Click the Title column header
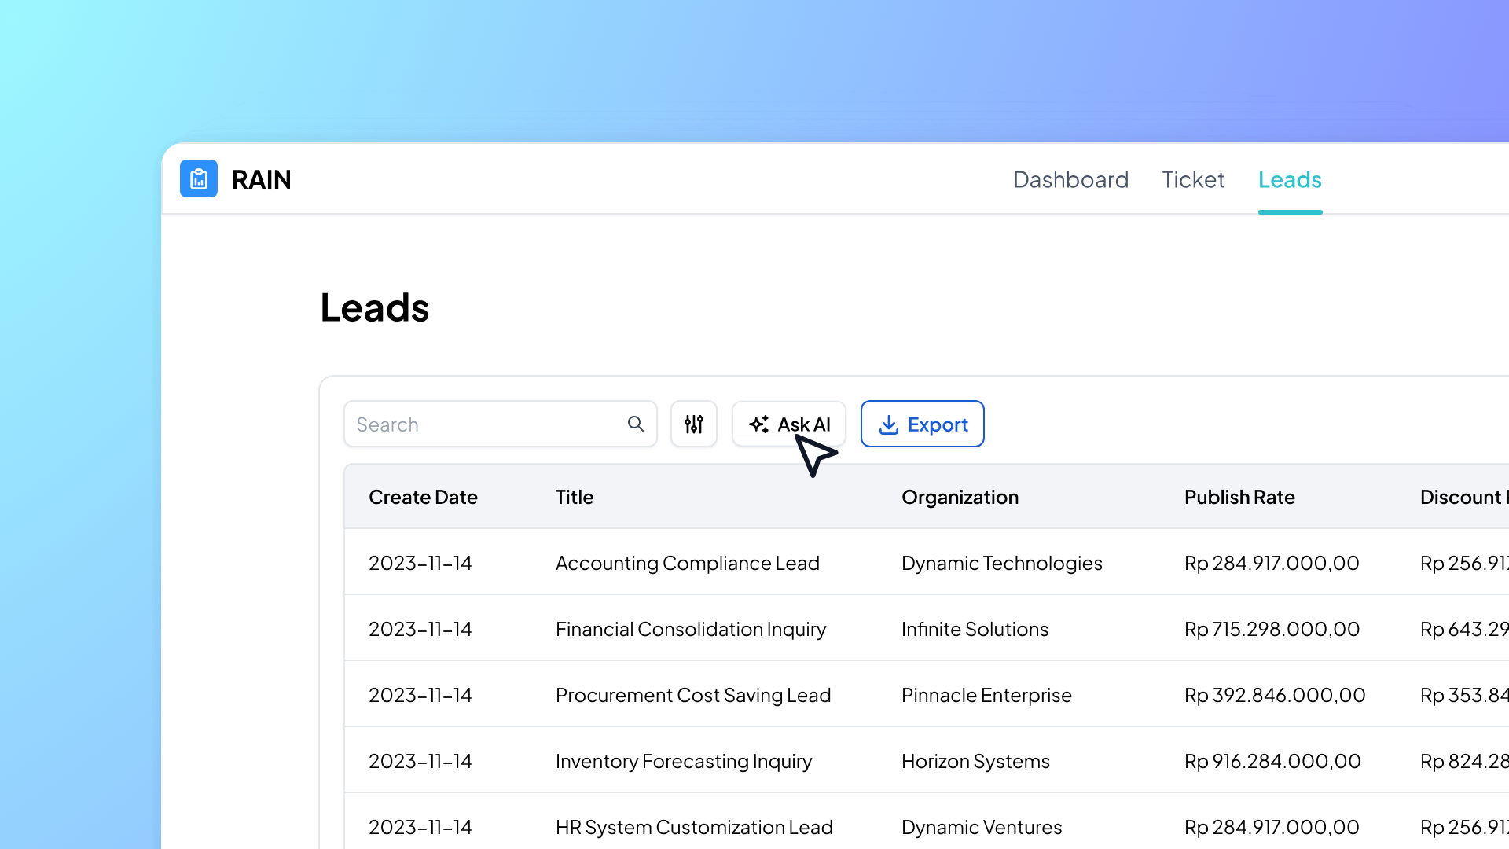1509x849 pixels. pyautogui.click(x=575, y=498)
